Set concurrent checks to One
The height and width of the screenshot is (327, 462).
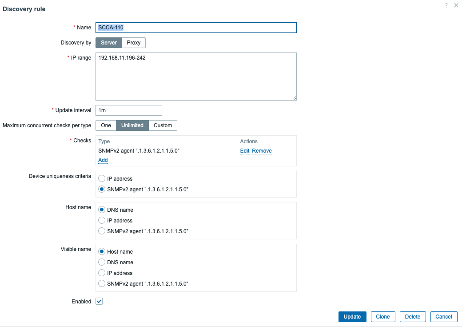click(106, 125)
